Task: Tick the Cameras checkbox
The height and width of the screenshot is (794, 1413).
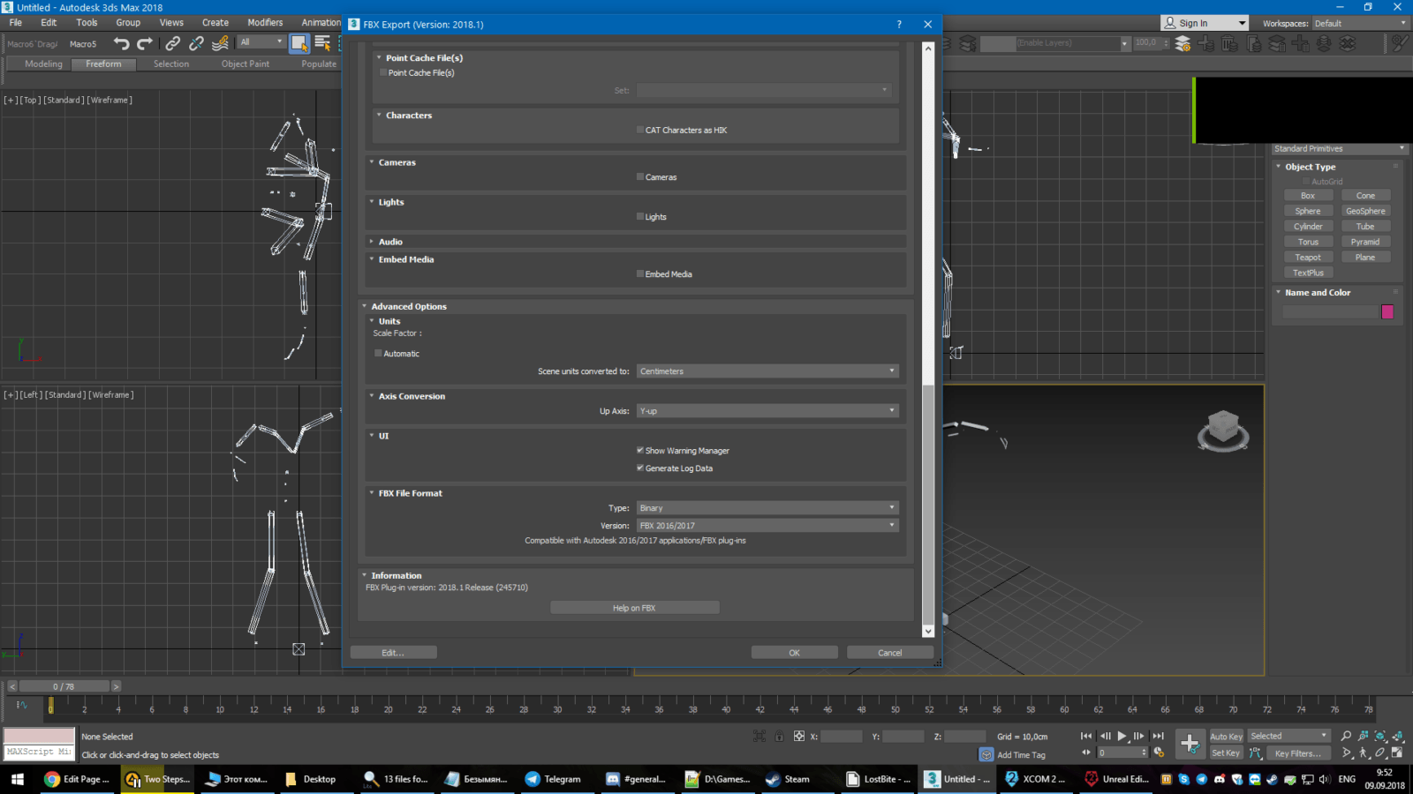Action: [x=640, y=176]
